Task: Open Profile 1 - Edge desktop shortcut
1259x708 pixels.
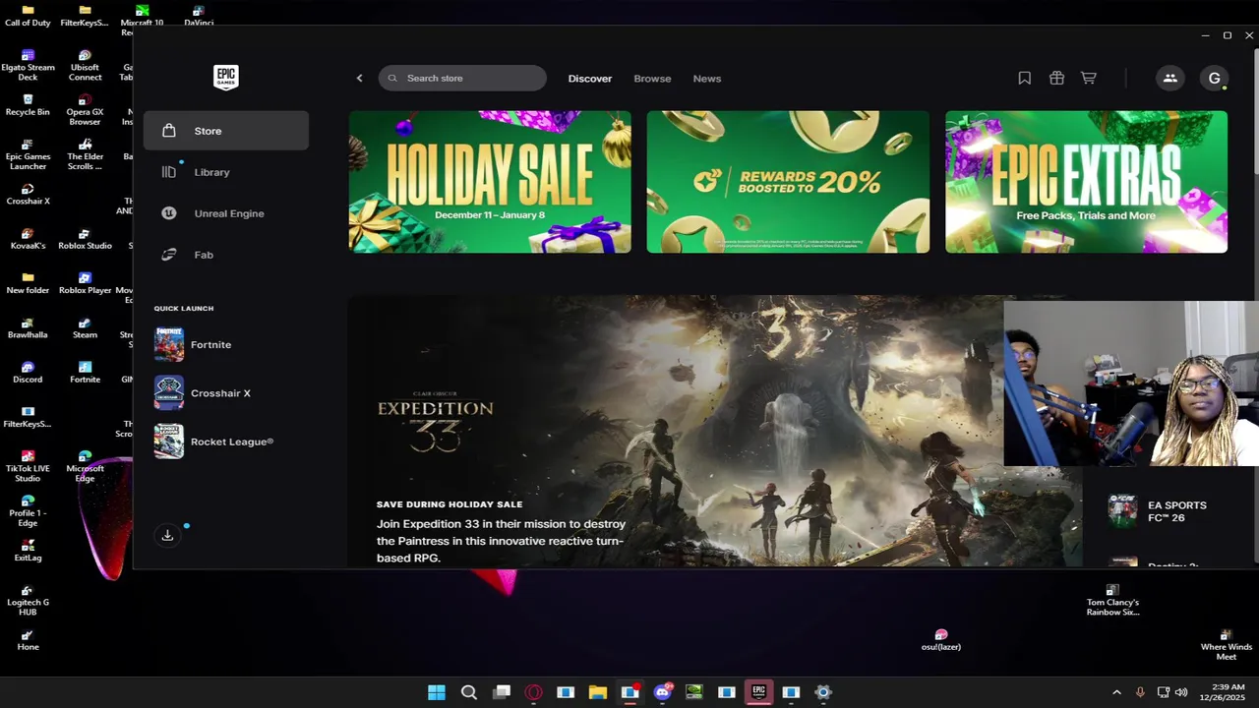Action: click(28, 510)
